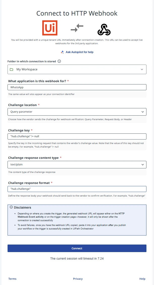Click the Autopilot sparkle icon
The image size is (154, 285).
coord(62,52)
